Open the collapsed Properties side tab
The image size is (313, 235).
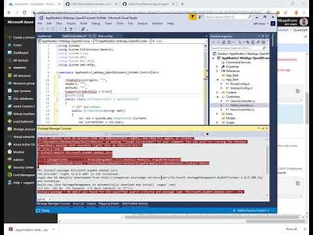273,40
